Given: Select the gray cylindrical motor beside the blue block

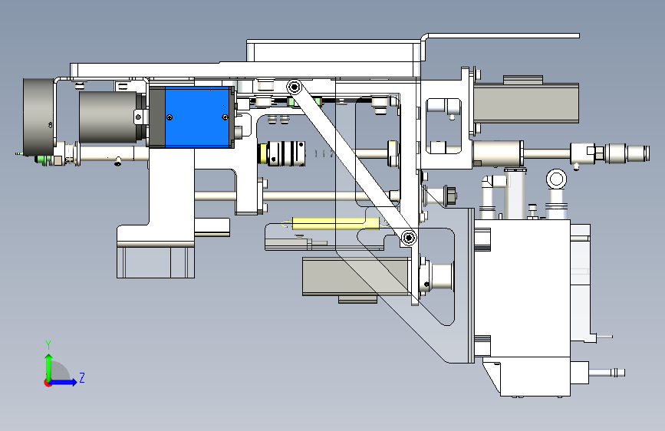Looking at the screenshot, I should click(109, 117).
